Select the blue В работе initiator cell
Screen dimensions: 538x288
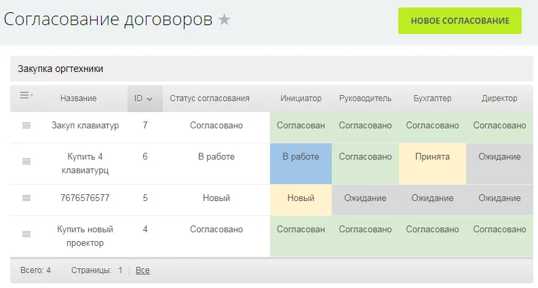pos(301,163)
